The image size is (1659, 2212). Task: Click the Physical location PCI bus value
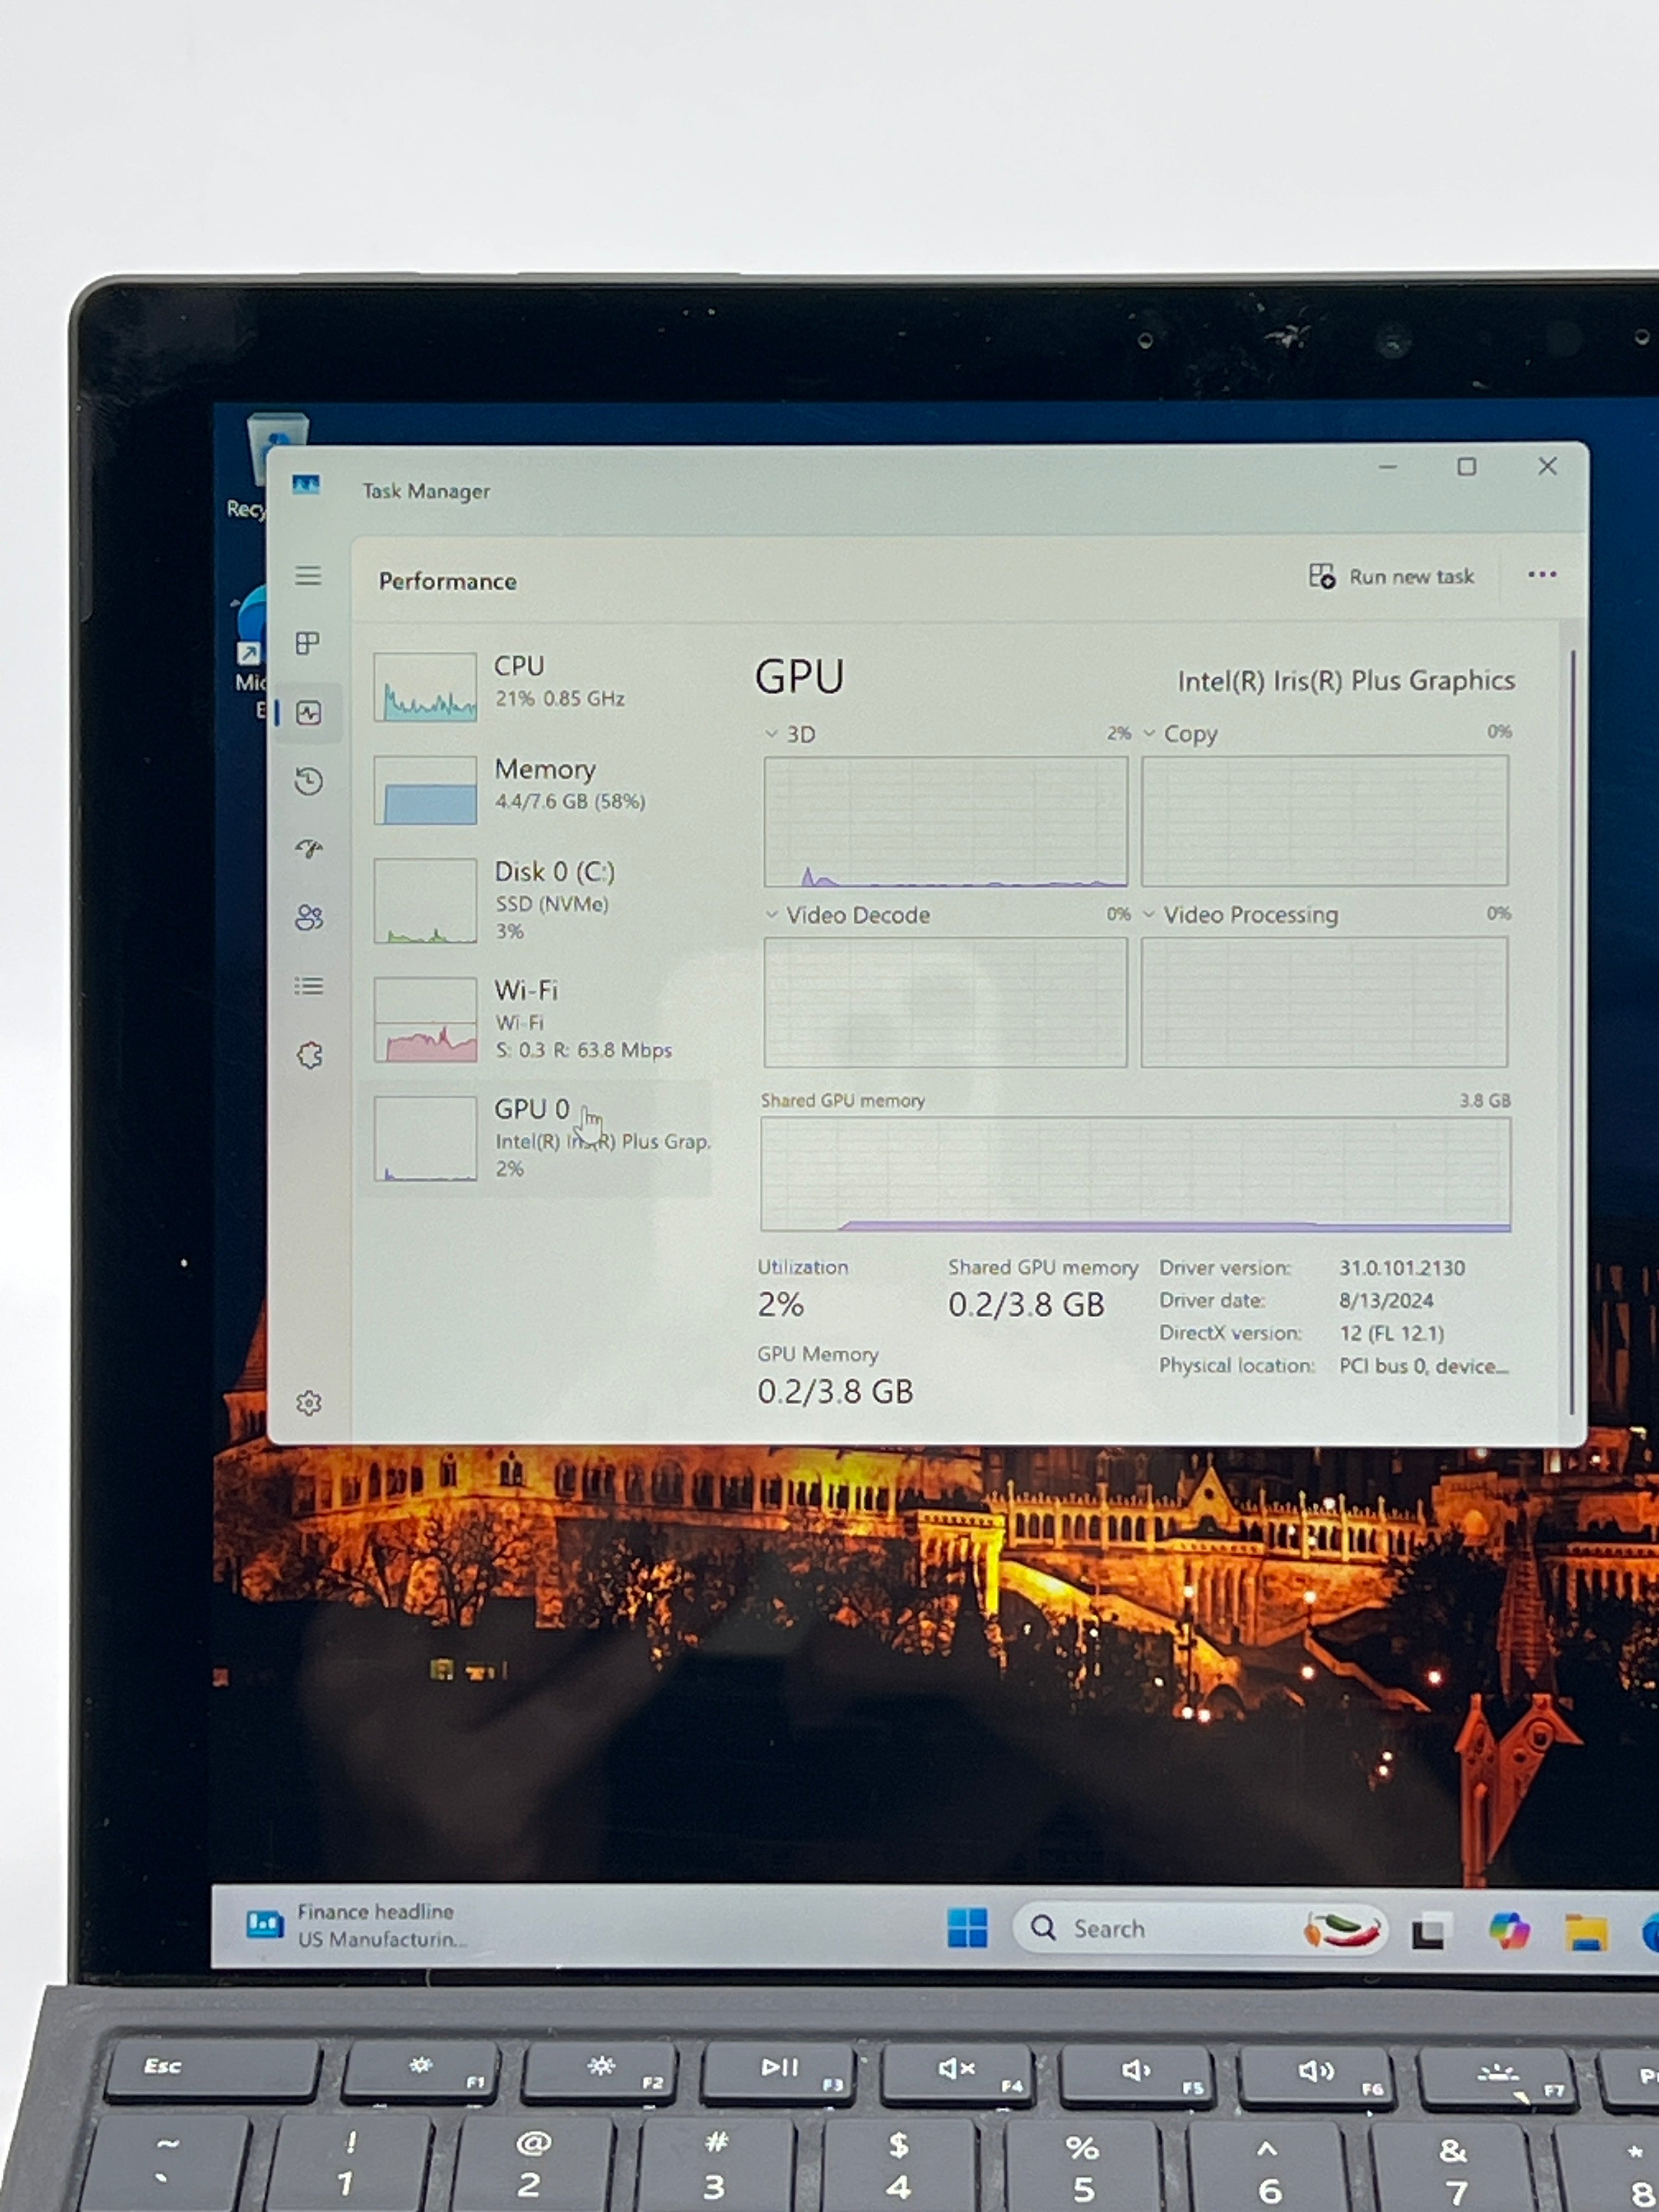[x=1423, y=1366]
